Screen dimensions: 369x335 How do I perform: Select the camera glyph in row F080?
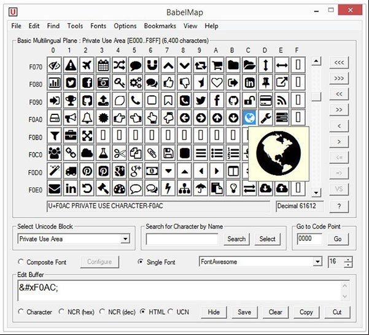[x=103, y=82]
